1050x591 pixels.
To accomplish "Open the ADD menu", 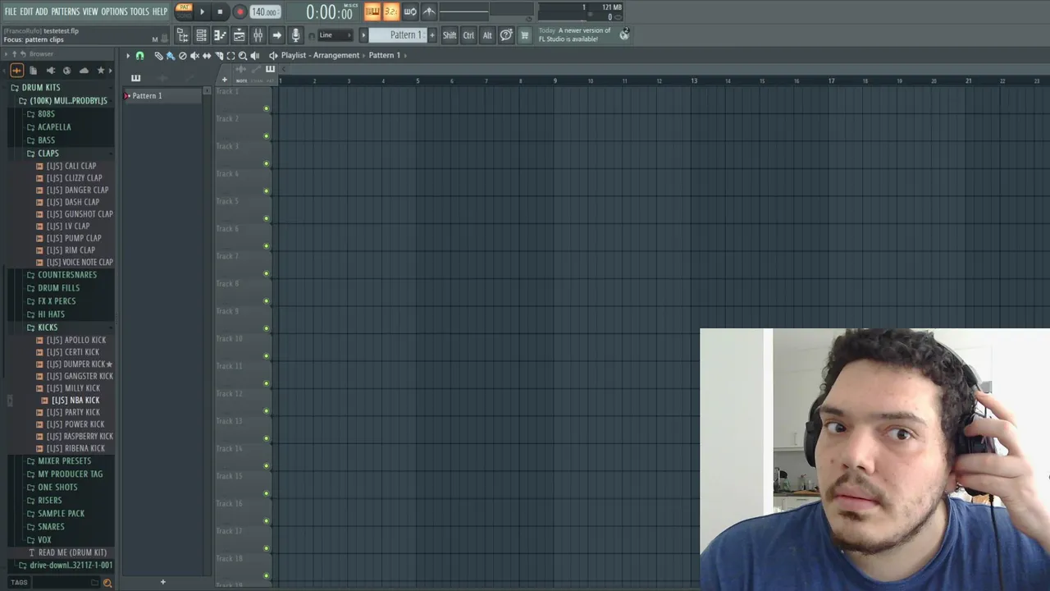I will click(x=42, y=11).
